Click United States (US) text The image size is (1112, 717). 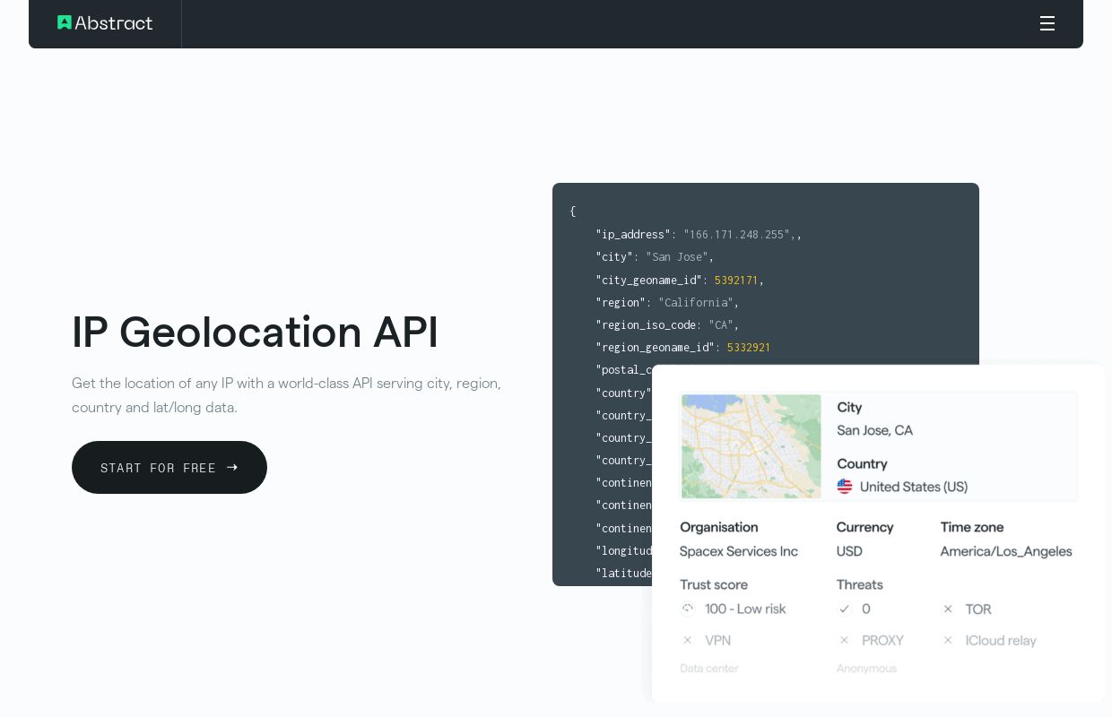pos(914,487)
